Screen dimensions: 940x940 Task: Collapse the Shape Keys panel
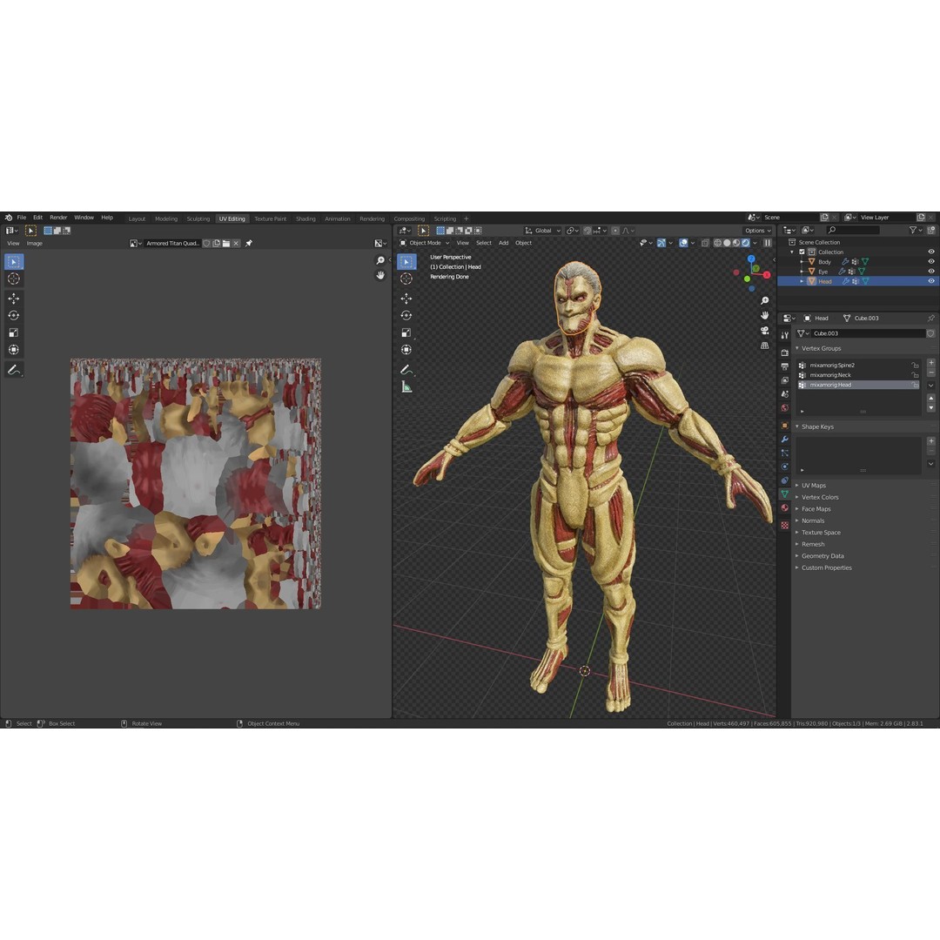point(817,426)
